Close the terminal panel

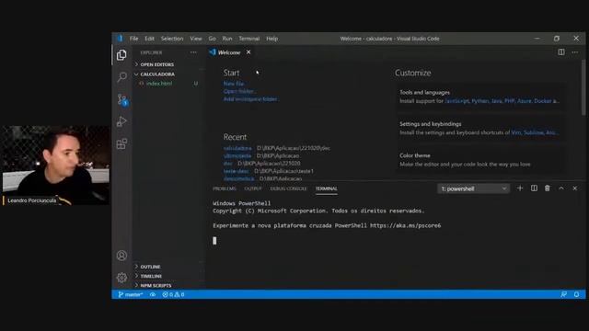pyautogui.click(x=574, y=188)
